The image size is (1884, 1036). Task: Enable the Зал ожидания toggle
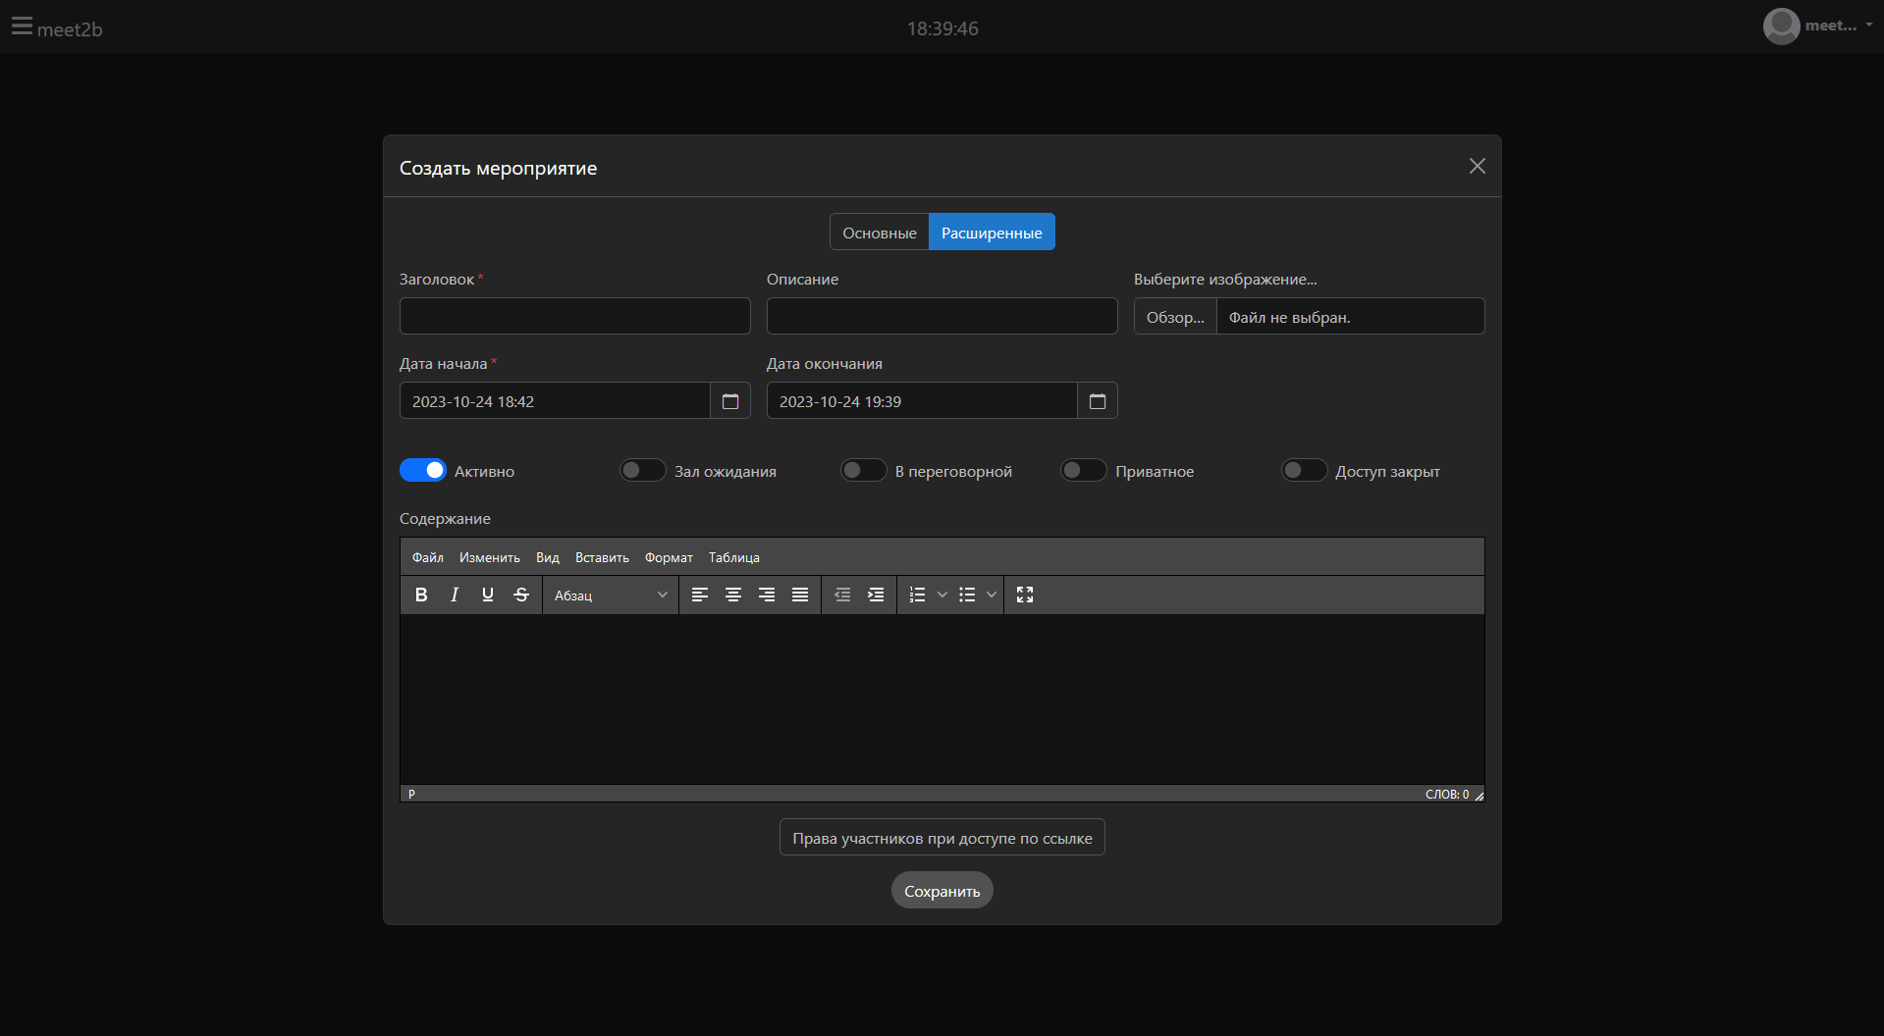point(643,471)
